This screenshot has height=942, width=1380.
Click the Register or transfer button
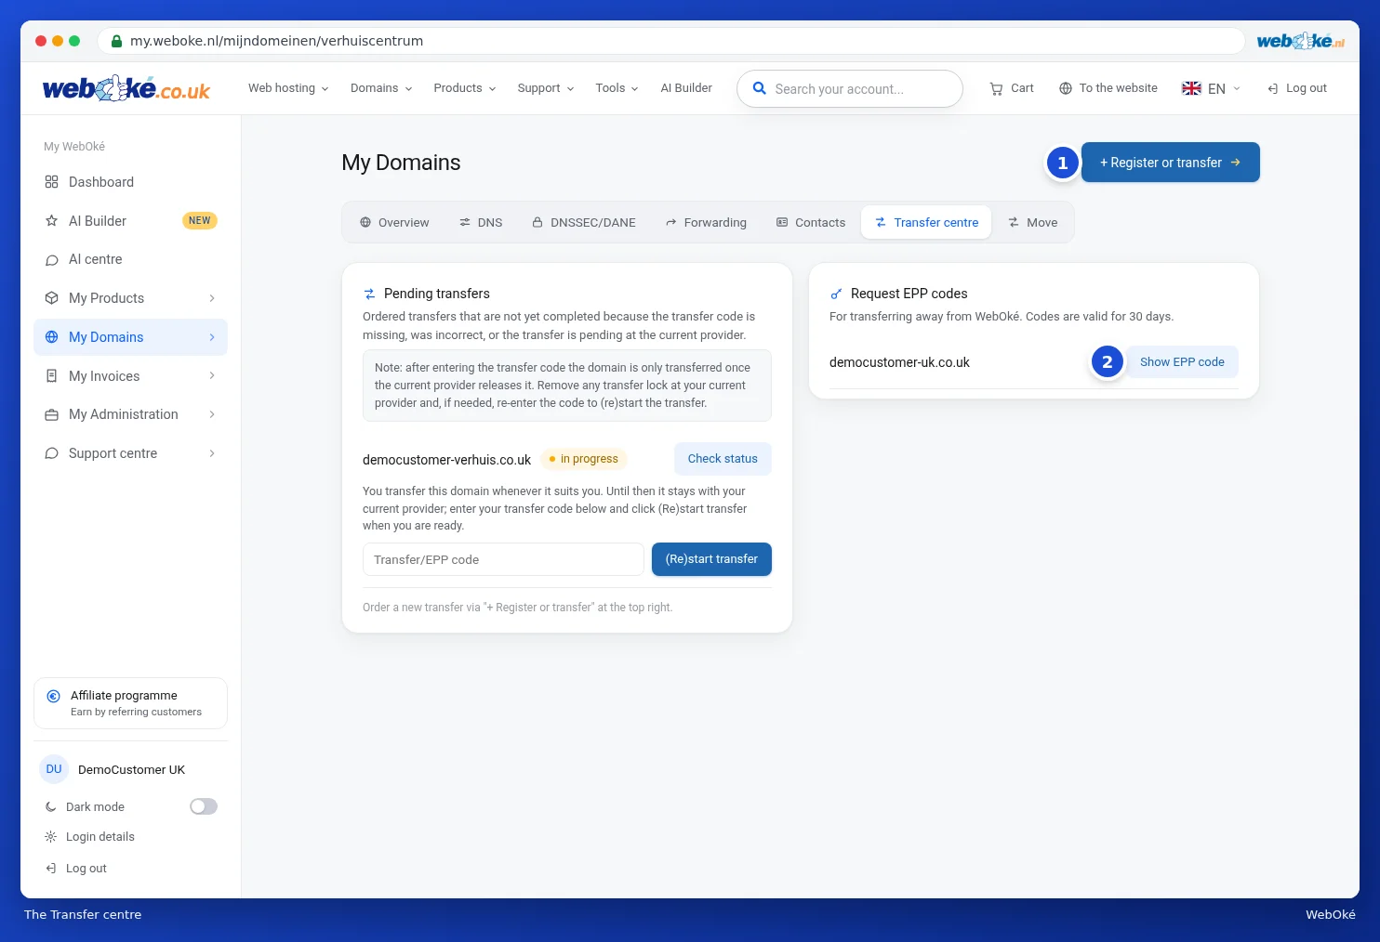(x=1171, y=163)
